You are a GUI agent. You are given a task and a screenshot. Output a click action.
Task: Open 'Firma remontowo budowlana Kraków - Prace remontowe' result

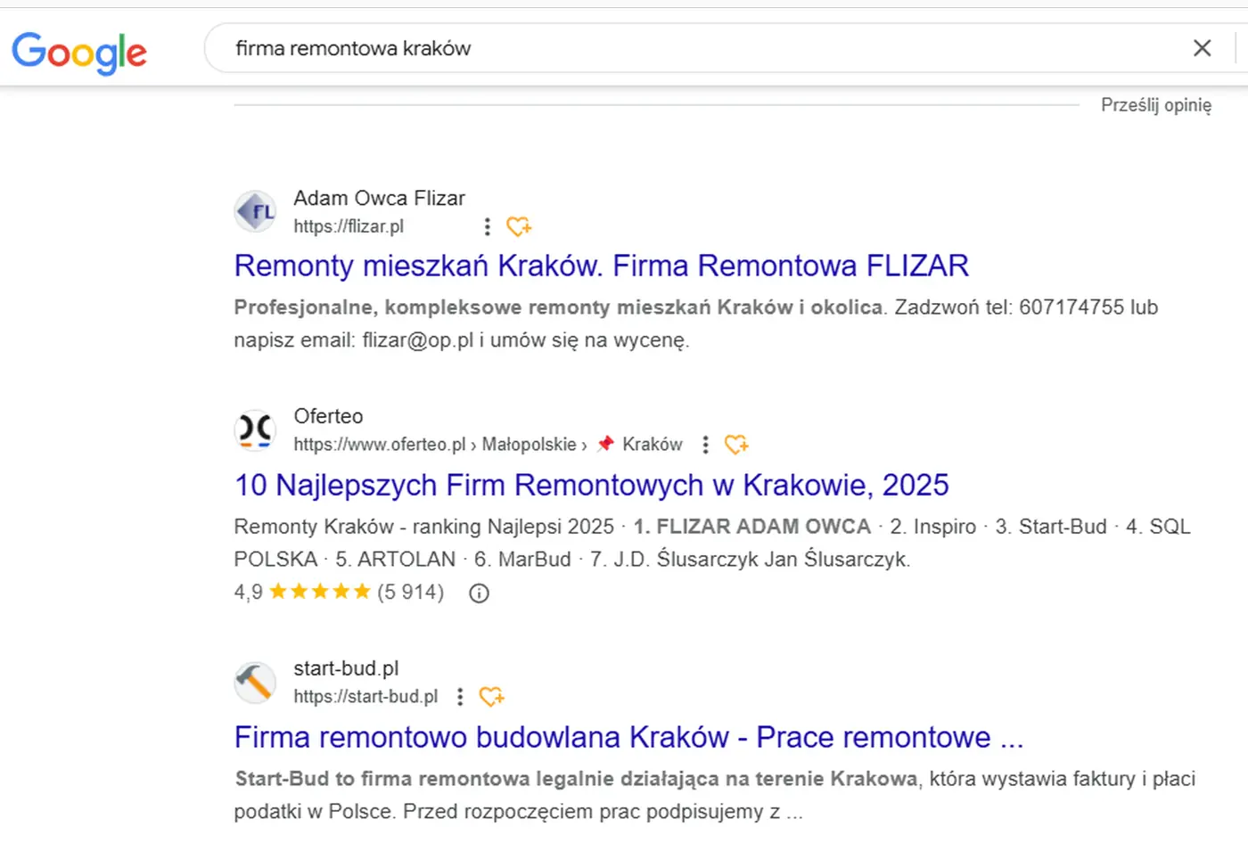(628, 737)
